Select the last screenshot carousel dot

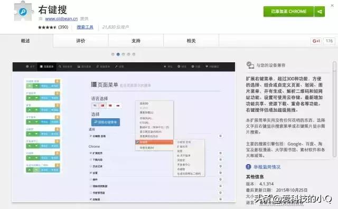pyautogui.click(x=134, y=54)
